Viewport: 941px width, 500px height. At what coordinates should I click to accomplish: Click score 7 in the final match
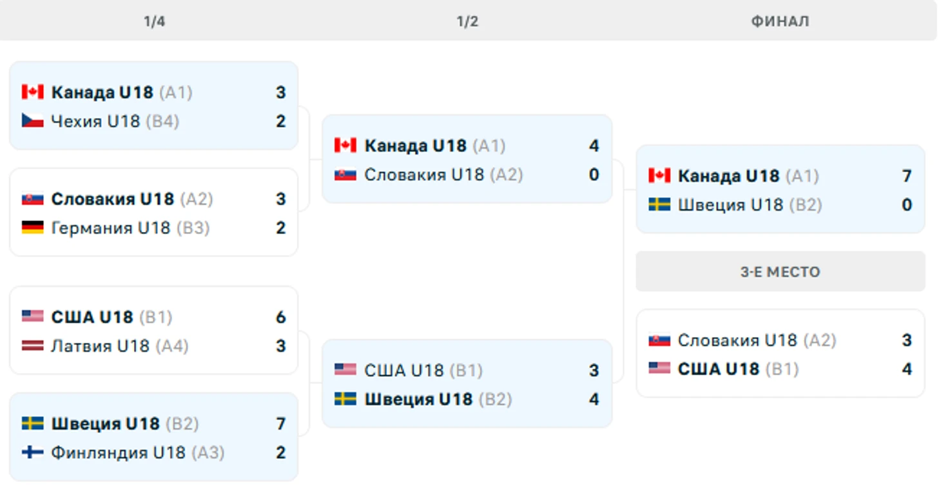[907, 175]
